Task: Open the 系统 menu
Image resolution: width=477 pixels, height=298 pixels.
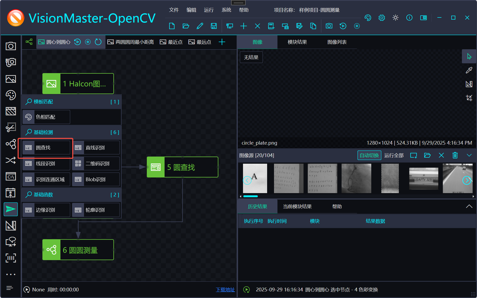Action: click(x=226, y=10)
